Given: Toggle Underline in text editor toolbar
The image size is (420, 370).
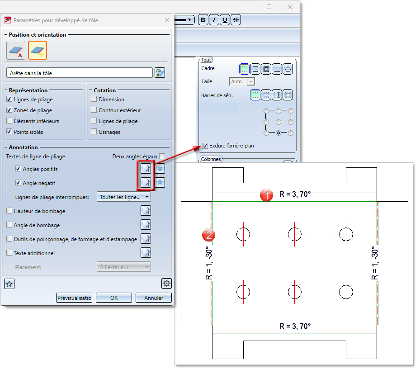Looking at the screenshot, I should click(225, 20).
